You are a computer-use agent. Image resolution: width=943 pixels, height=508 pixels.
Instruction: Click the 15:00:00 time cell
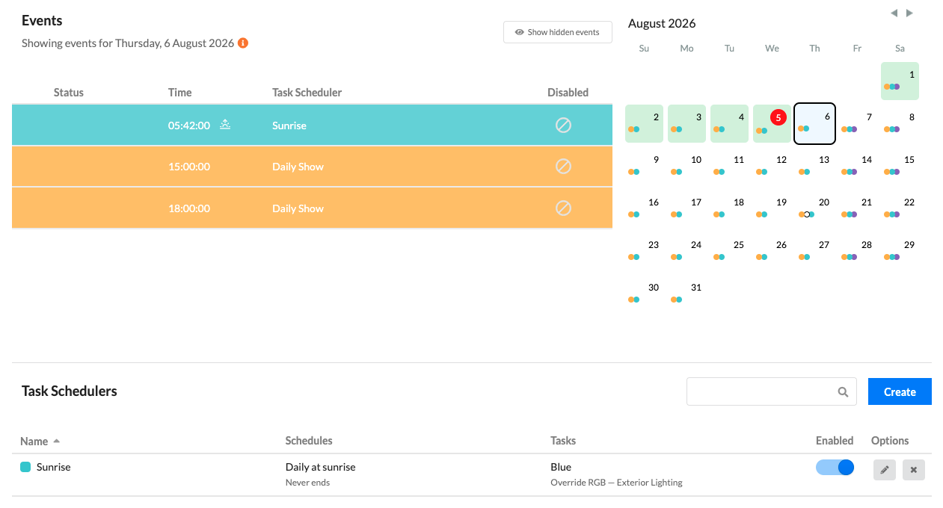coord(189,167)
